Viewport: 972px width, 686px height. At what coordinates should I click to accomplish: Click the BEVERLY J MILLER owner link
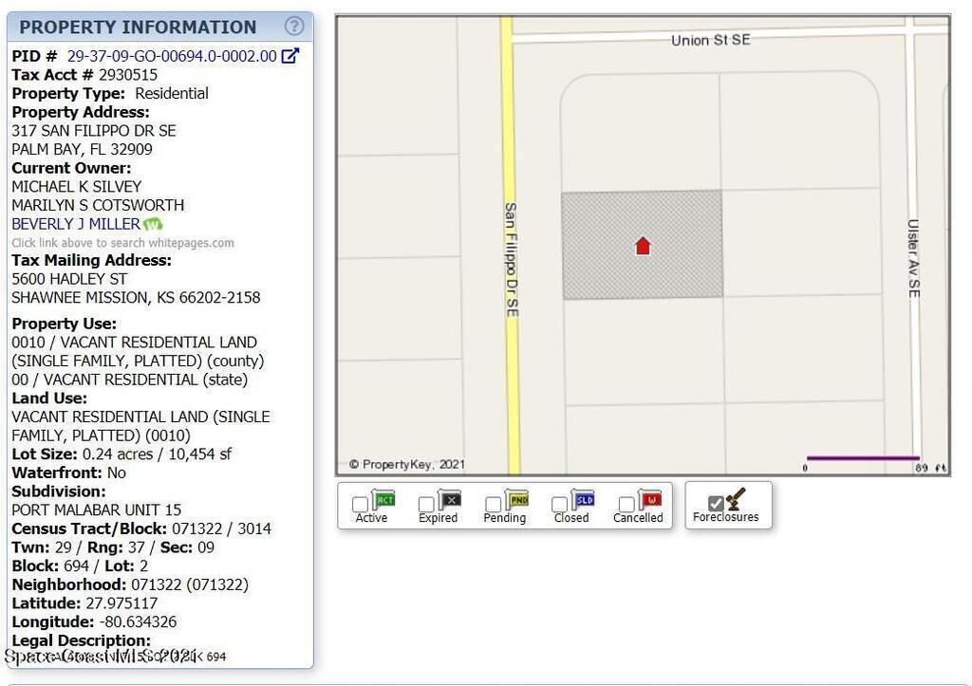[76, 224]
